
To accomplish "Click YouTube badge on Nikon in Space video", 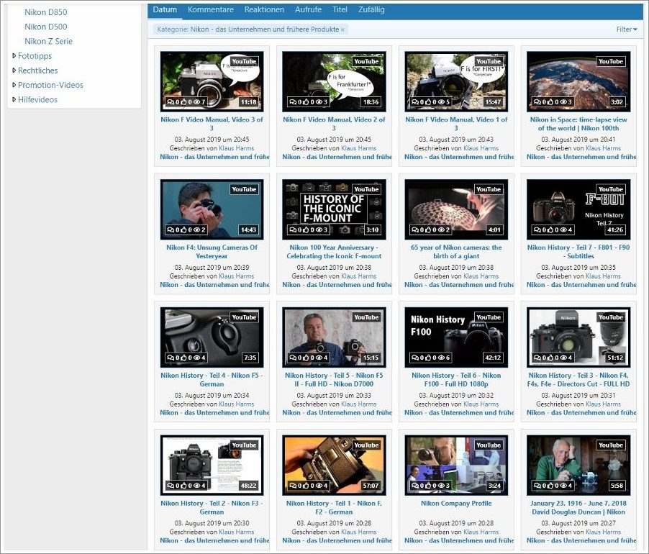I will (x=611, y=61).
